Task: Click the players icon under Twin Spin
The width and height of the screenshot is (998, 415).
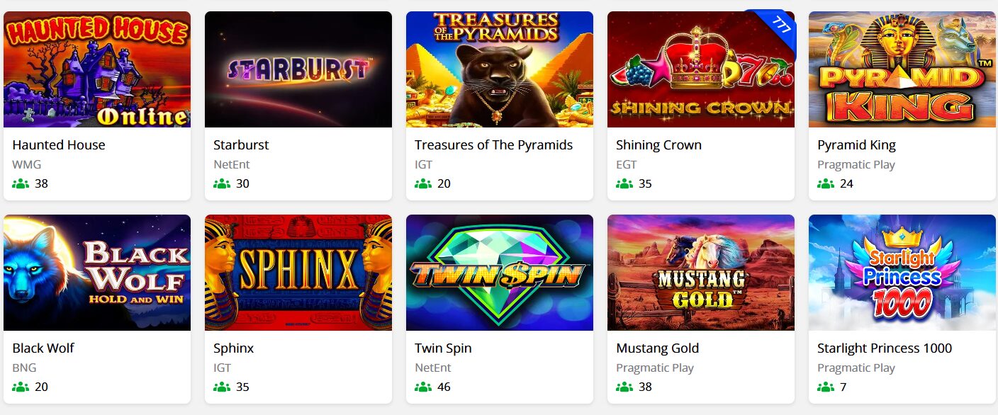Action: (423, 387)
